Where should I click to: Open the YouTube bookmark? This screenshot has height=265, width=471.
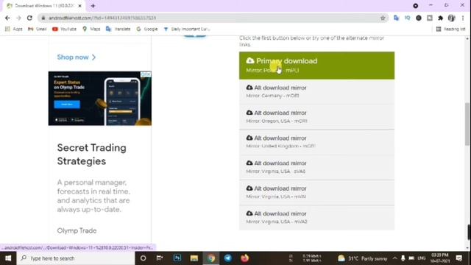point(64,29)
